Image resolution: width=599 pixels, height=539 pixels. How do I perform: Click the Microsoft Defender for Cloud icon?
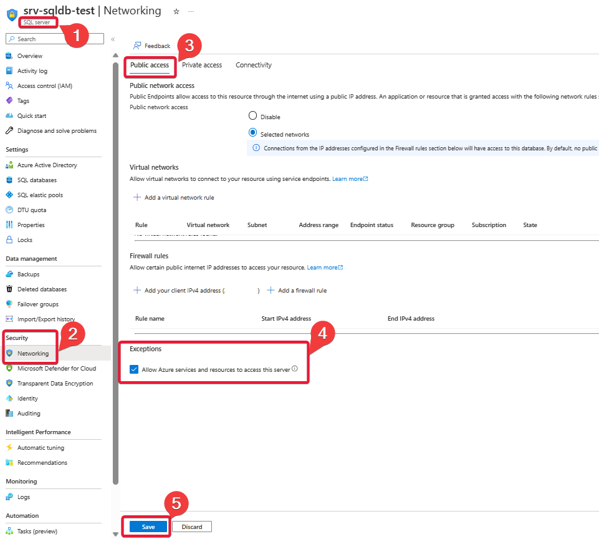point(9,368)
